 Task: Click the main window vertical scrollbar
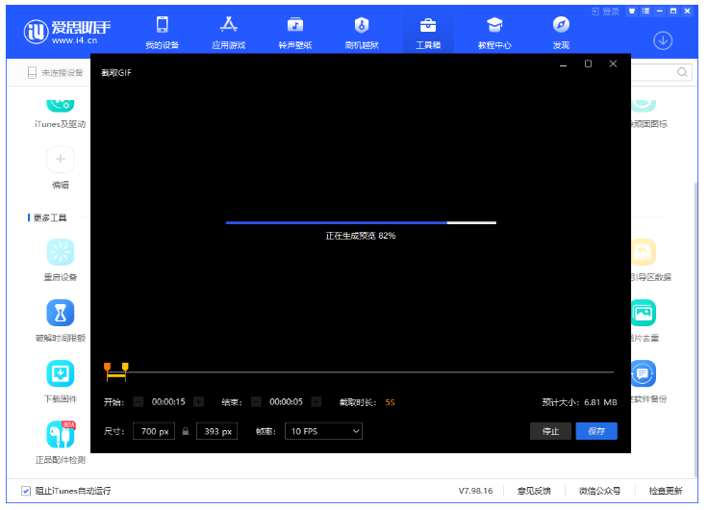695,328
